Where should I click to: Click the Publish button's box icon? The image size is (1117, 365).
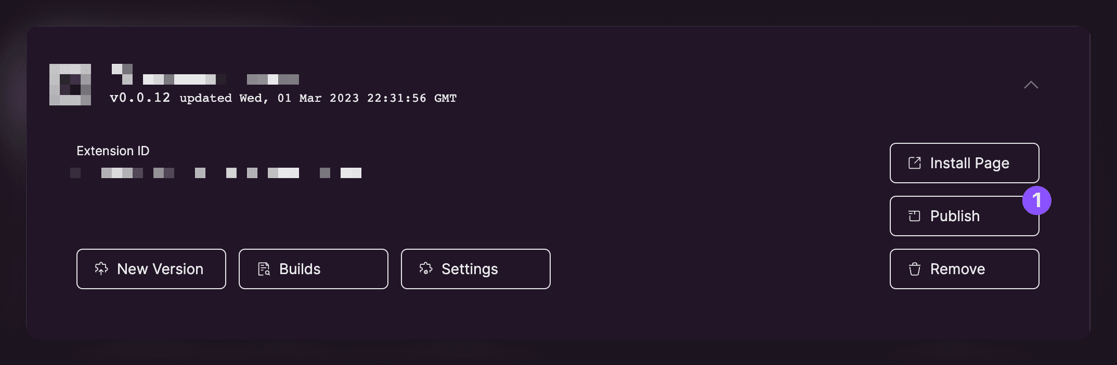point(914,216)
